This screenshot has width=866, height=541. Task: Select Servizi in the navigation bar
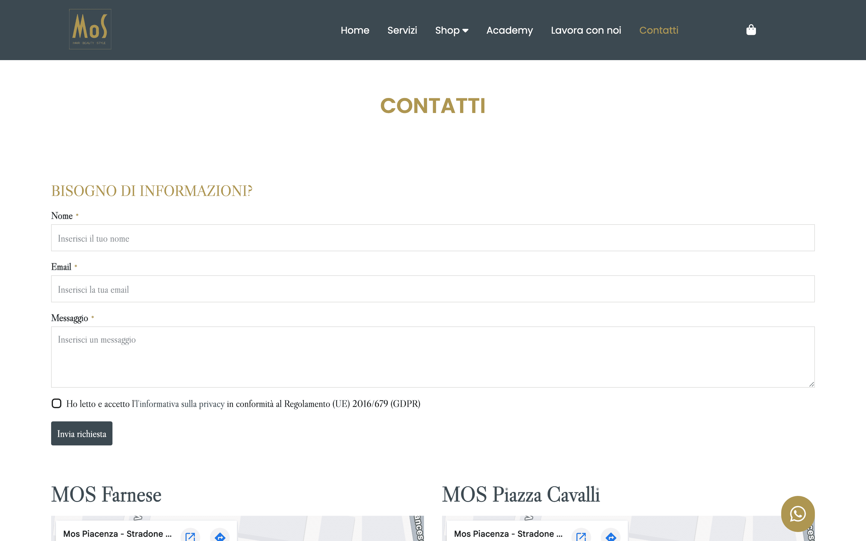coord(402,30)
